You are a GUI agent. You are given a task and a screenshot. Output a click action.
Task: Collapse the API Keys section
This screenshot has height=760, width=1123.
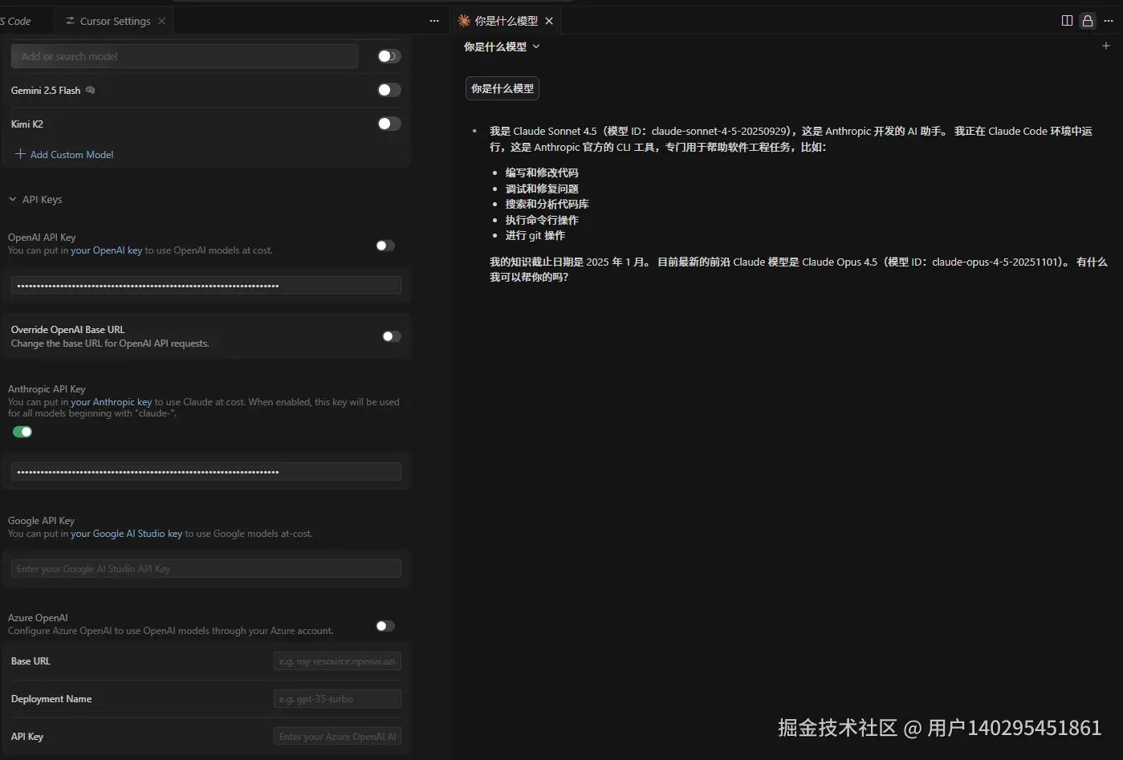click(x=12, y=198)
